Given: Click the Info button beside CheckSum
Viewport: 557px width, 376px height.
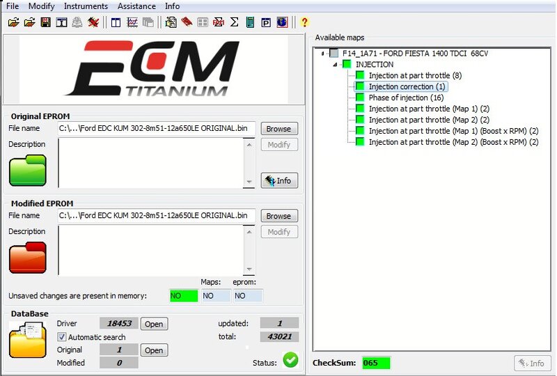Looking at the screenshot, I should (x=532, y=363).
